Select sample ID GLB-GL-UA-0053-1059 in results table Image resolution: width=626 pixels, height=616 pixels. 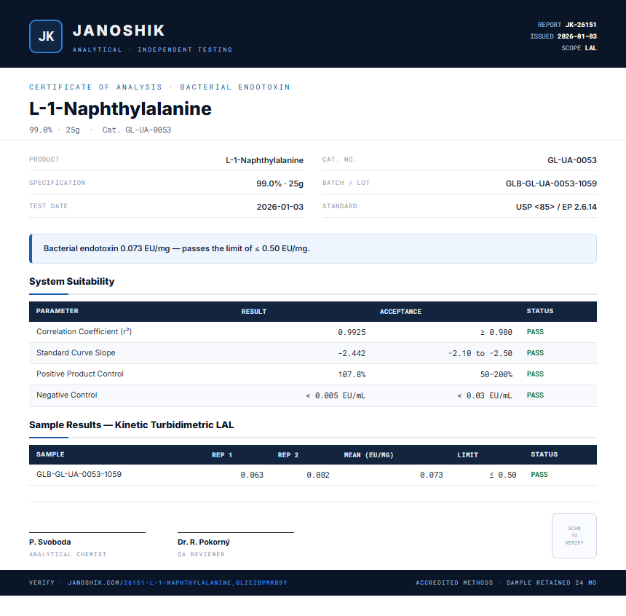click(x=79, y=474)
